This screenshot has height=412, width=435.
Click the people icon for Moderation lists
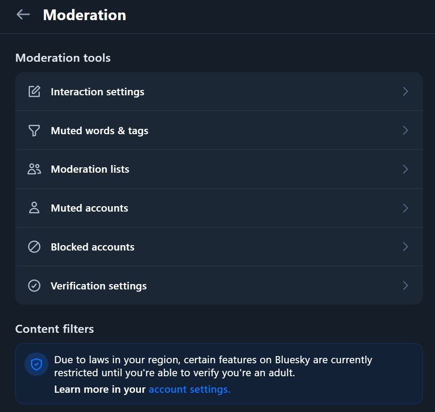34,169
